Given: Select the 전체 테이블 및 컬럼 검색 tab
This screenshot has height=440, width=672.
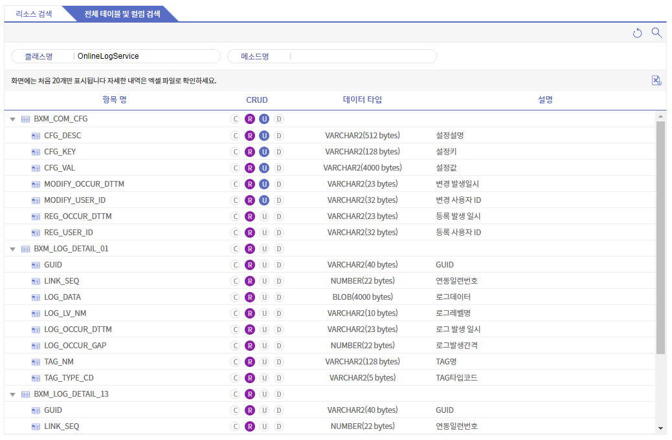Looking at the screenshot, I should [x=122, y=14].
